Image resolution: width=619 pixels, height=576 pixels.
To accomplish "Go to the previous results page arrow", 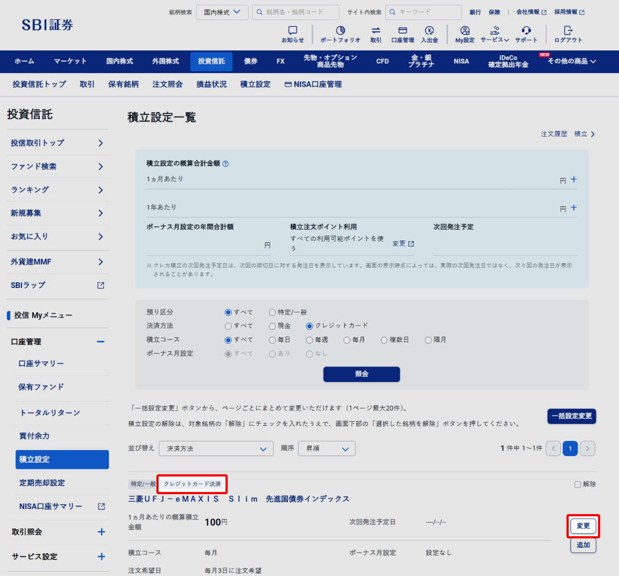I will coord(553,448).
